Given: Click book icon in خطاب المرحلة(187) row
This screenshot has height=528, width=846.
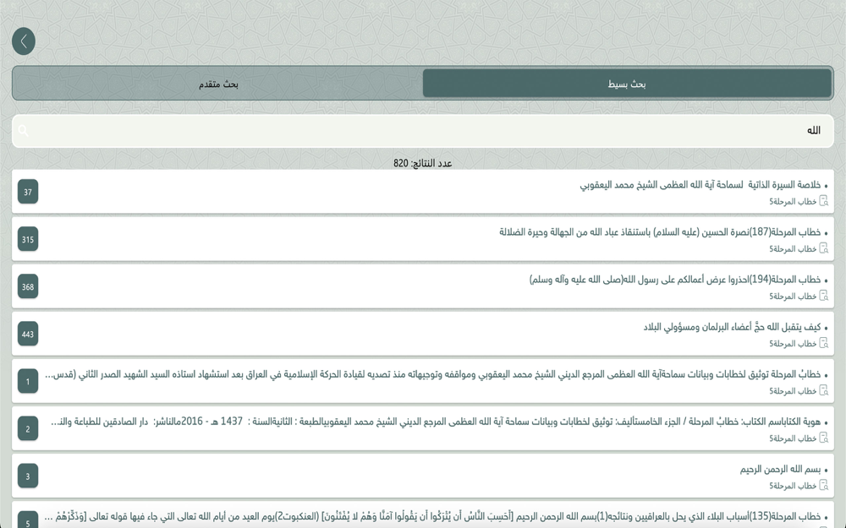Looking at the screenshot, I should click(824, 248).
